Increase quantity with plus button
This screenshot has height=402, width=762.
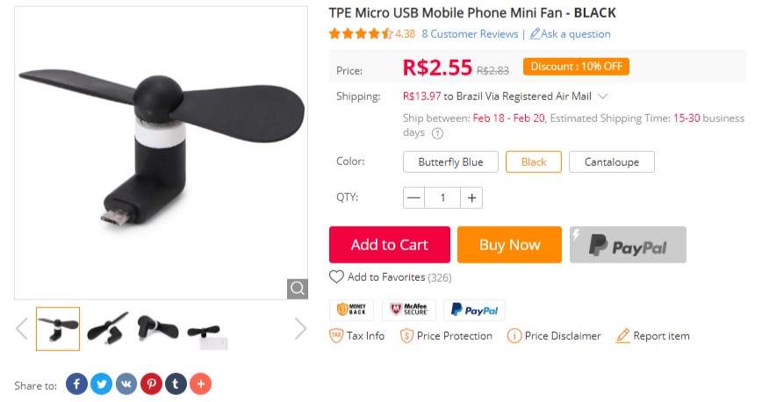(472, 197)
